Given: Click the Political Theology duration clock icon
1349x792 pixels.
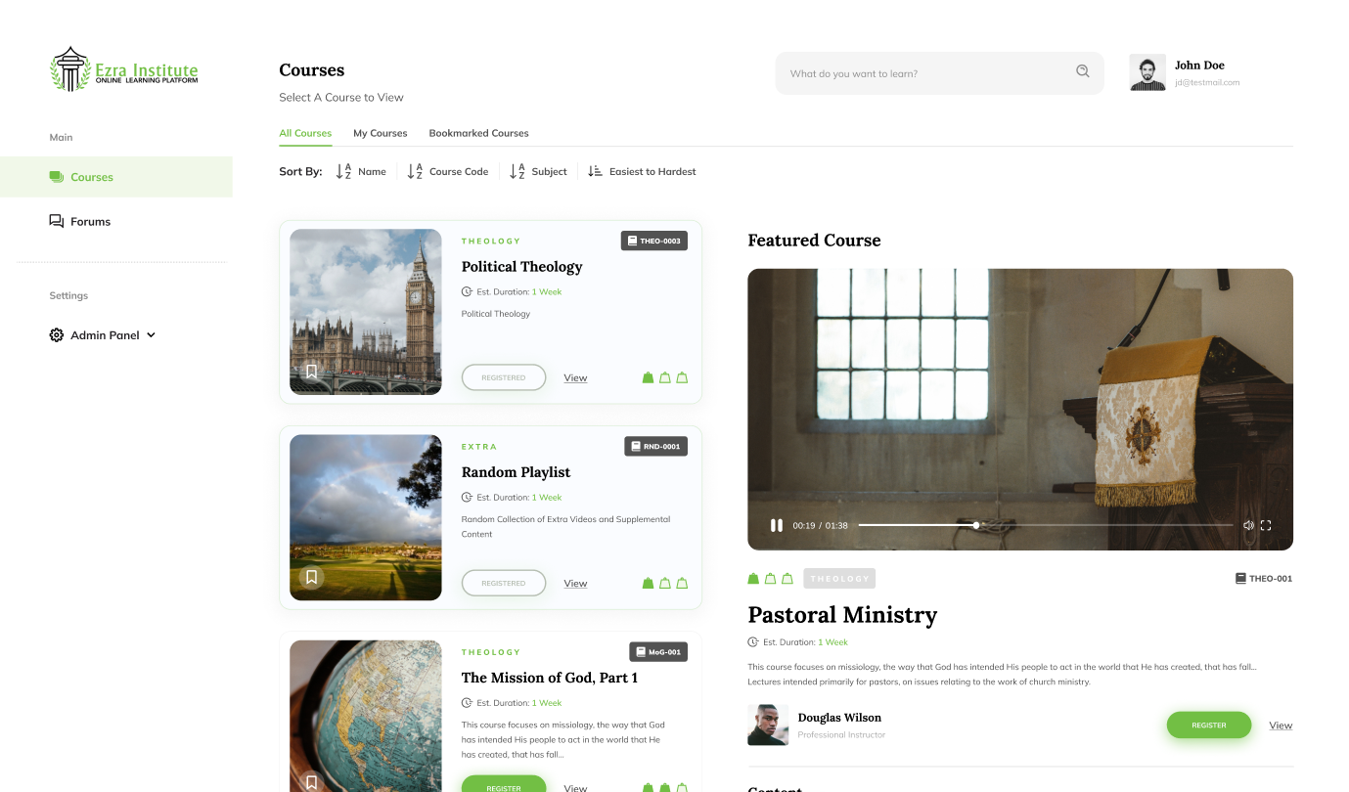Looking at the screenshot, I should [x=467, y=291].
